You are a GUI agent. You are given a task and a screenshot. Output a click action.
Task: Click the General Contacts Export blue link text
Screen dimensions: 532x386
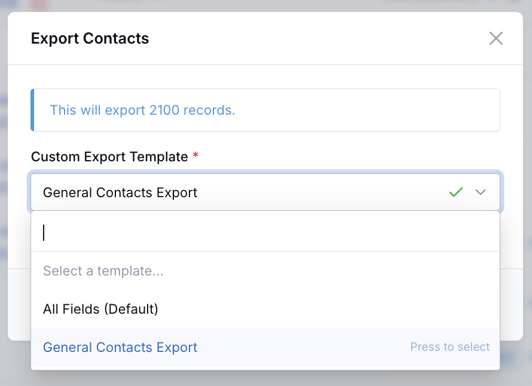[120, 347]
